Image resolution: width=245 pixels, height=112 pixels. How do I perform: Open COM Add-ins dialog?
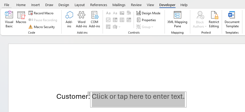(94, 19)
